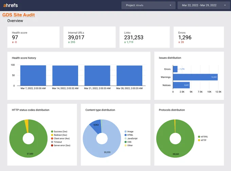The image size is (231, 171).
Task: Click the Warnings axis label
Action: pyautogui.click(x=165, y=77)
